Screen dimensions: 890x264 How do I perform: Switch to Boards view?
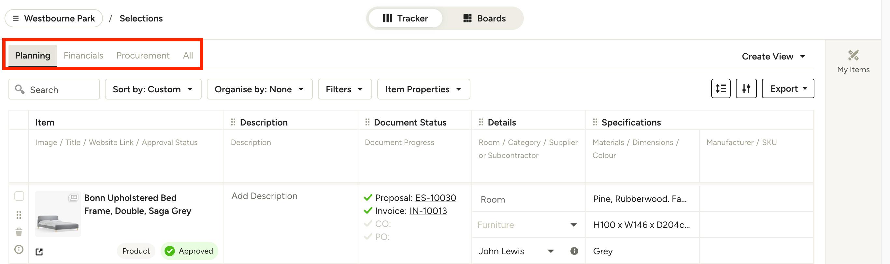click(x=484, y=18)
